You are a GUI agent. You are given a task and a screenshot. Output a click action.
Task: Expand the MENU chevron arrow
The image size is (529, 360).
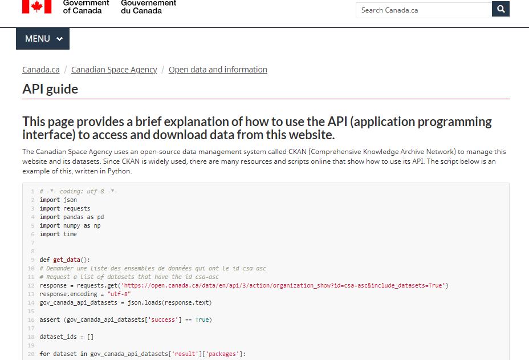[x=58, y=39]
